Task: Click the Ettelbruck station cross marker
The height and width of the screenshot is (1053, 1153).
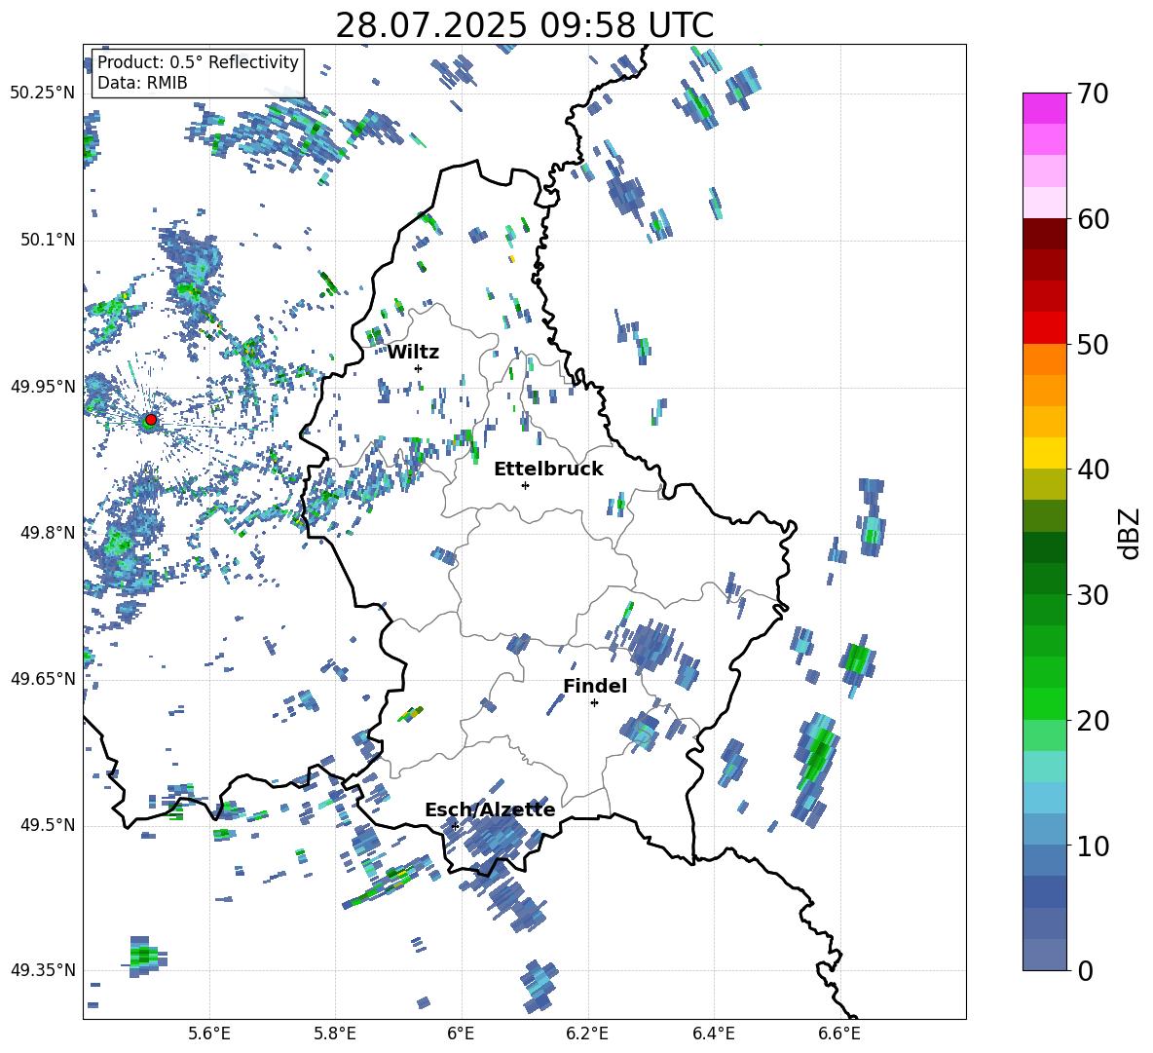Action: 525,485
